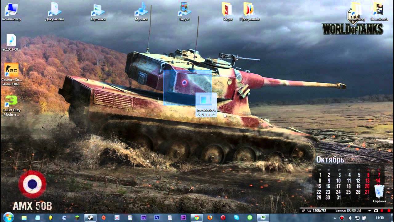Open Opera browser from the taskbar
Screen dimensions: 394x222
[x=223, y=218]
